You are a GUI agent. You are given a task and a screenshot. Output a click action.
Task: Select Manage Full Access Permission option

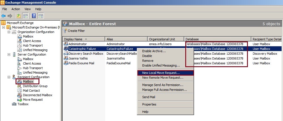(164, 90)
